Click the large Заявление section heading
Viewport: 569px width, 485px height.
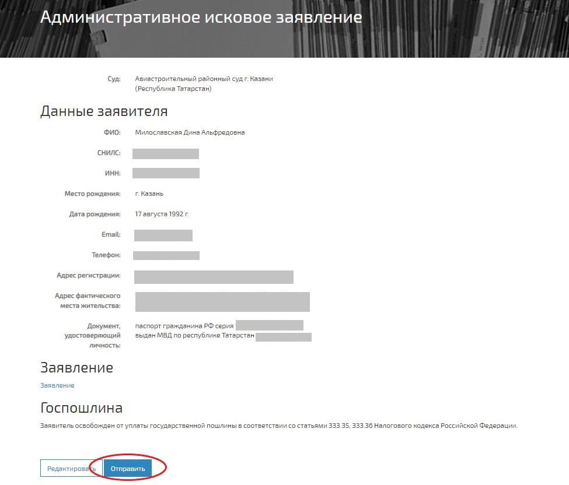76,368
